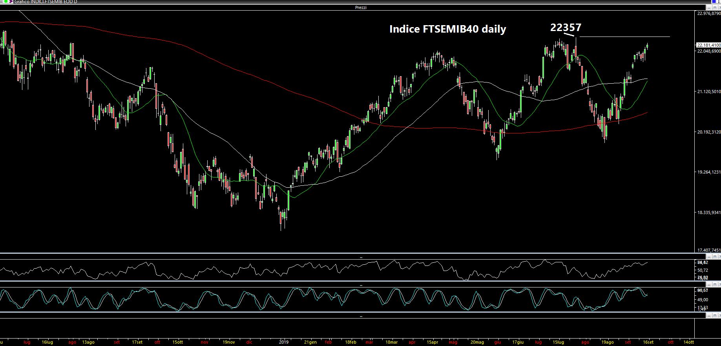Click the '2019' year label on time axis
Screen dimensions: 721x346
[x=284, y=342]
